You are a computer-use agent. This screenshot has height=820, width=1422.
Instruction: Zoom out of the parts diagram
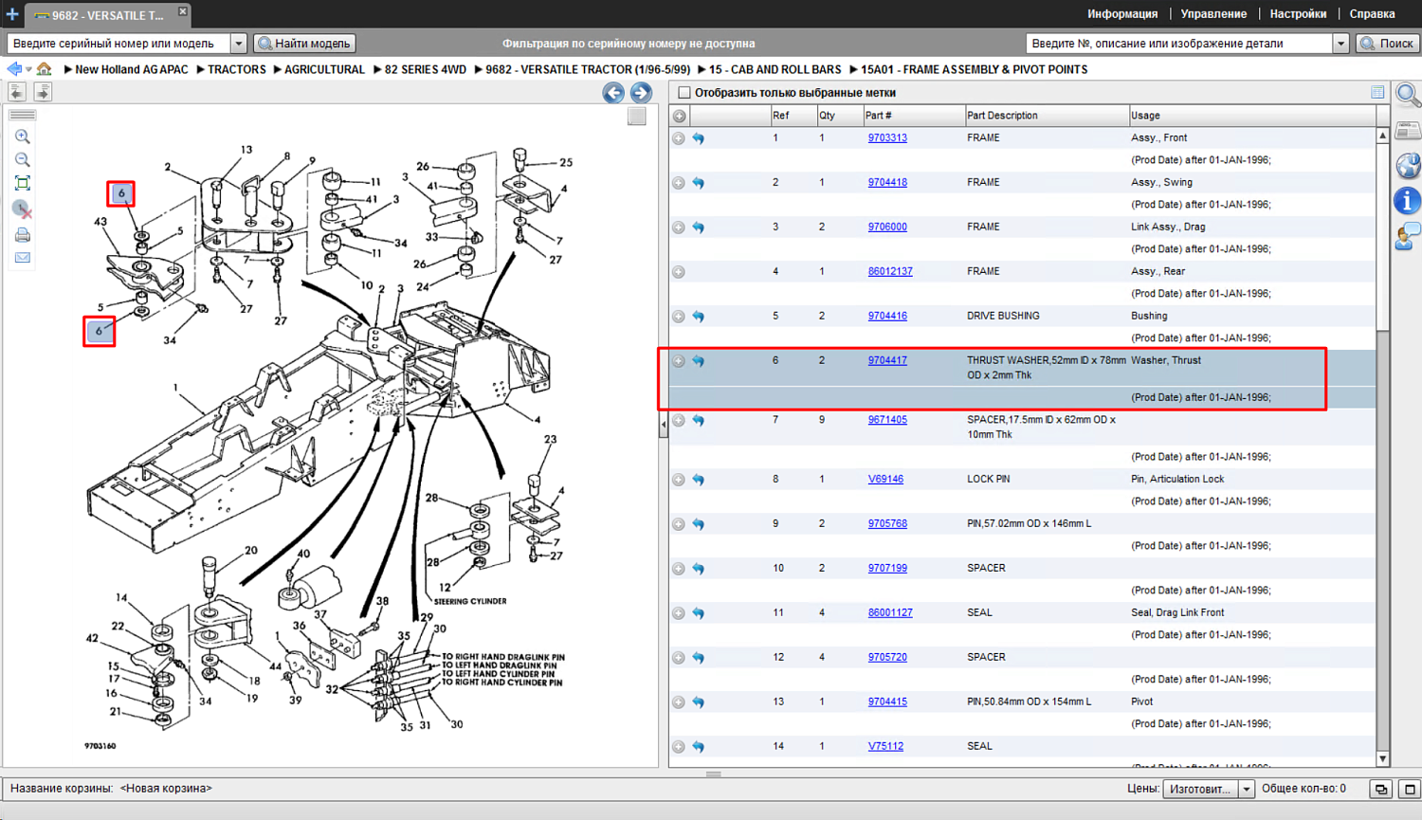[x=23, y=160]
